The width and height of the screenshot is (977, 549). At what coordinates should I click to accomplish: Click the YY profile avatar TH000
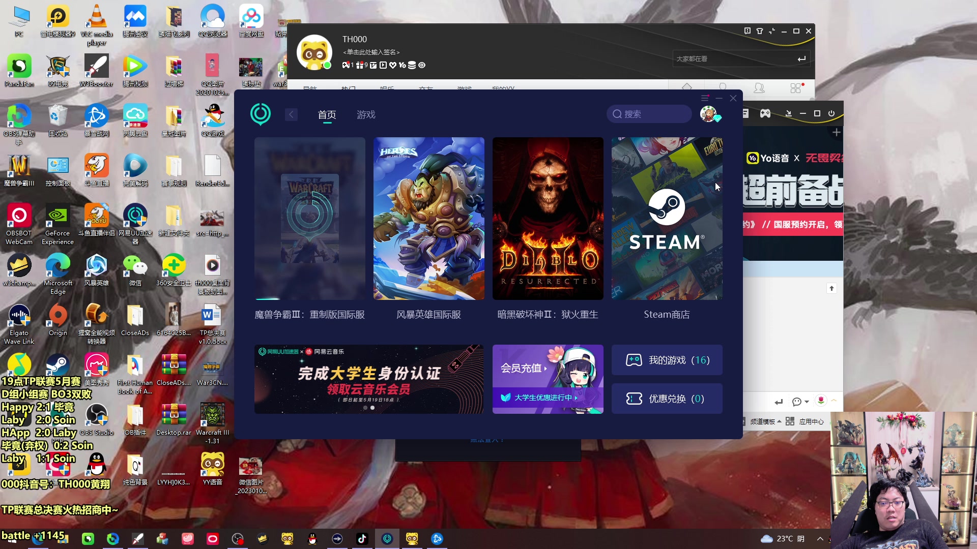(x=314, y=52)
